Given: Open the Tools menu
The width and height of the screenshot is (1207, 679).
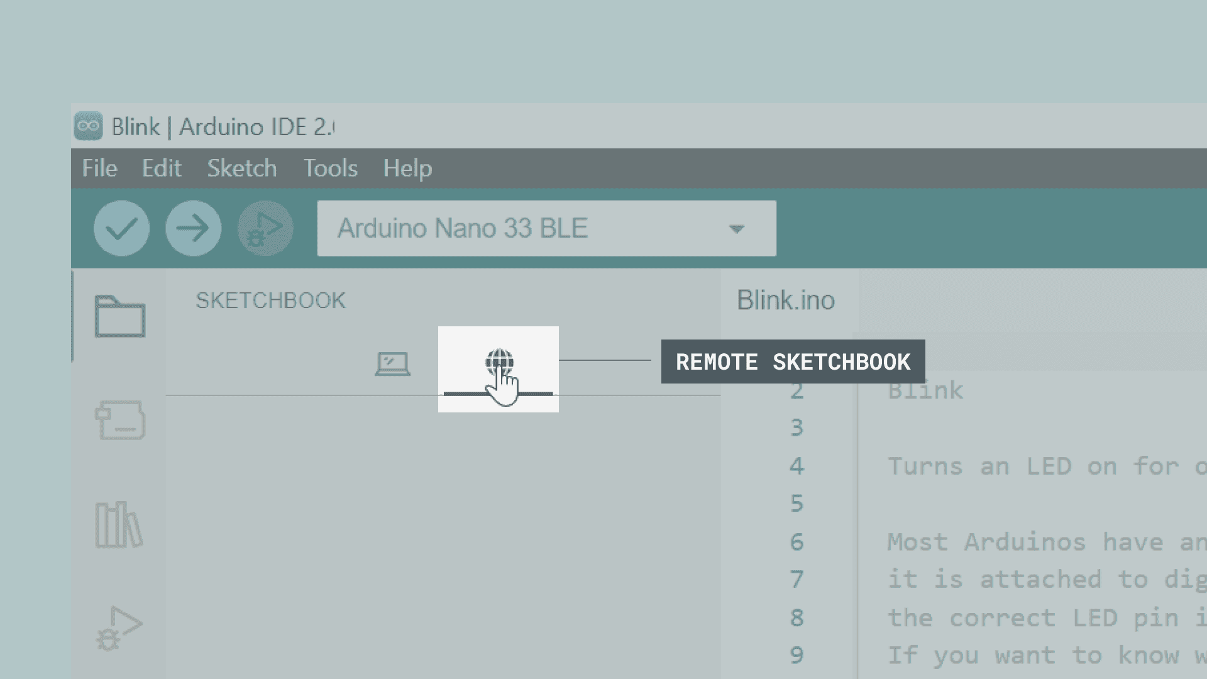Looking at the screenshot, I should pyautogui.click(x=331, y=168).
